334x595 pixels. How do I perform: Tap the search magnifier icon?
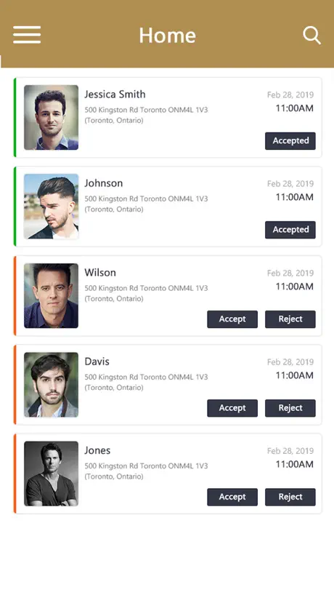[x=311, y=36]
